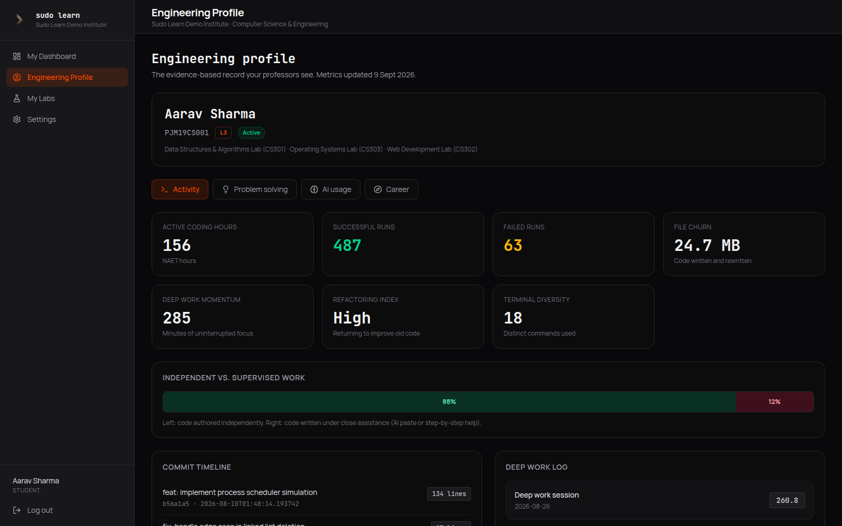Click the student ID PJM19CS001
Screen dimensions: 842x526
[187, 133]
